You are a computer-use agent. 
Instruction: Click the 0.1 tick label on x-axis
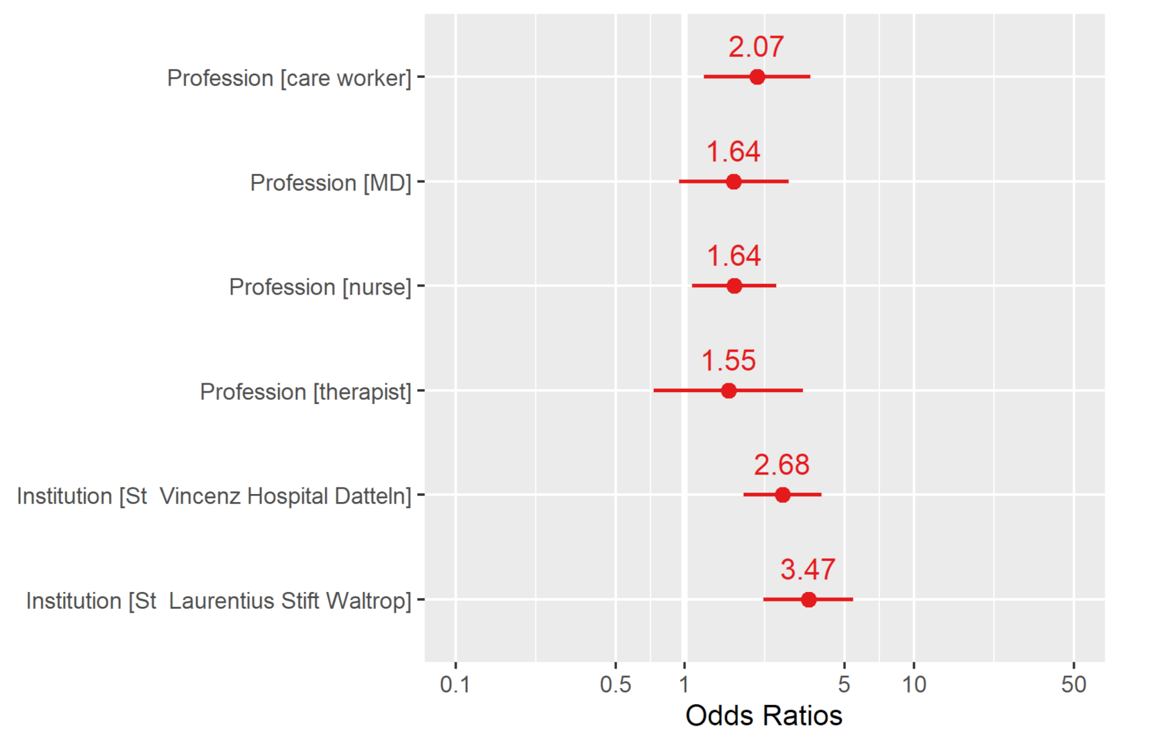(x=455, y=685)
